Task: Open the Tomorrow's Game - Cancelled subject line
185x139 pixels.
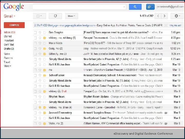Action: (x=99, y=107)
